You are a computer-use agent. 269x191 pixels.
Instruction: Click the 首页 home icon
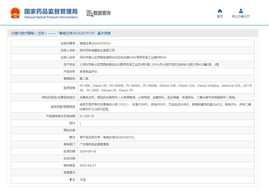tap(220, 11)
